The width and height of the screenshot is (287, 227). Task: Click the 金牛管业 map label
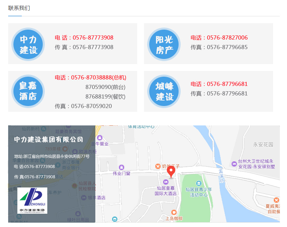pyautogui.click(x=100, y=144)
